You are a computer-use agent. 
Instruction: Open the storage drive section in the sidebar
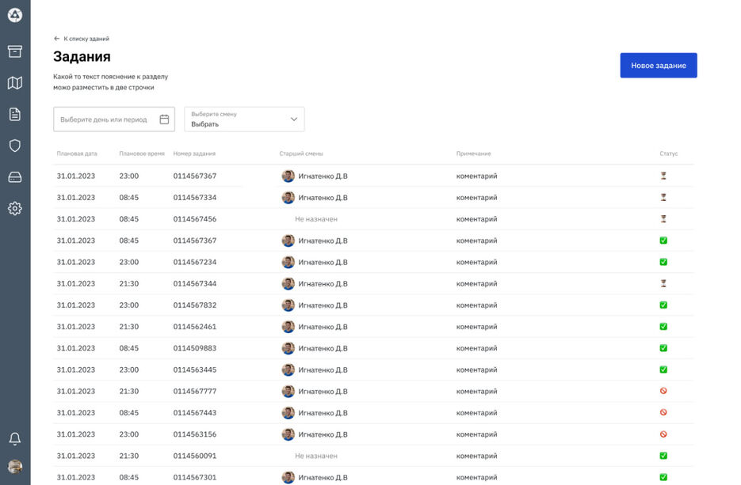[x=15, y=177]
